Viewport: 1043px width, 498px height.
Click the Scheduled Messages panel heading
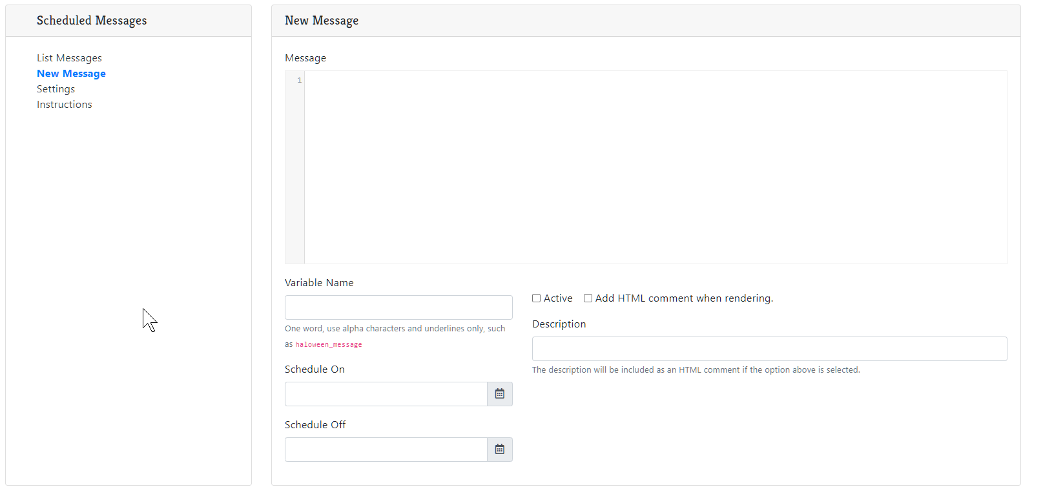tap(92, 21)
